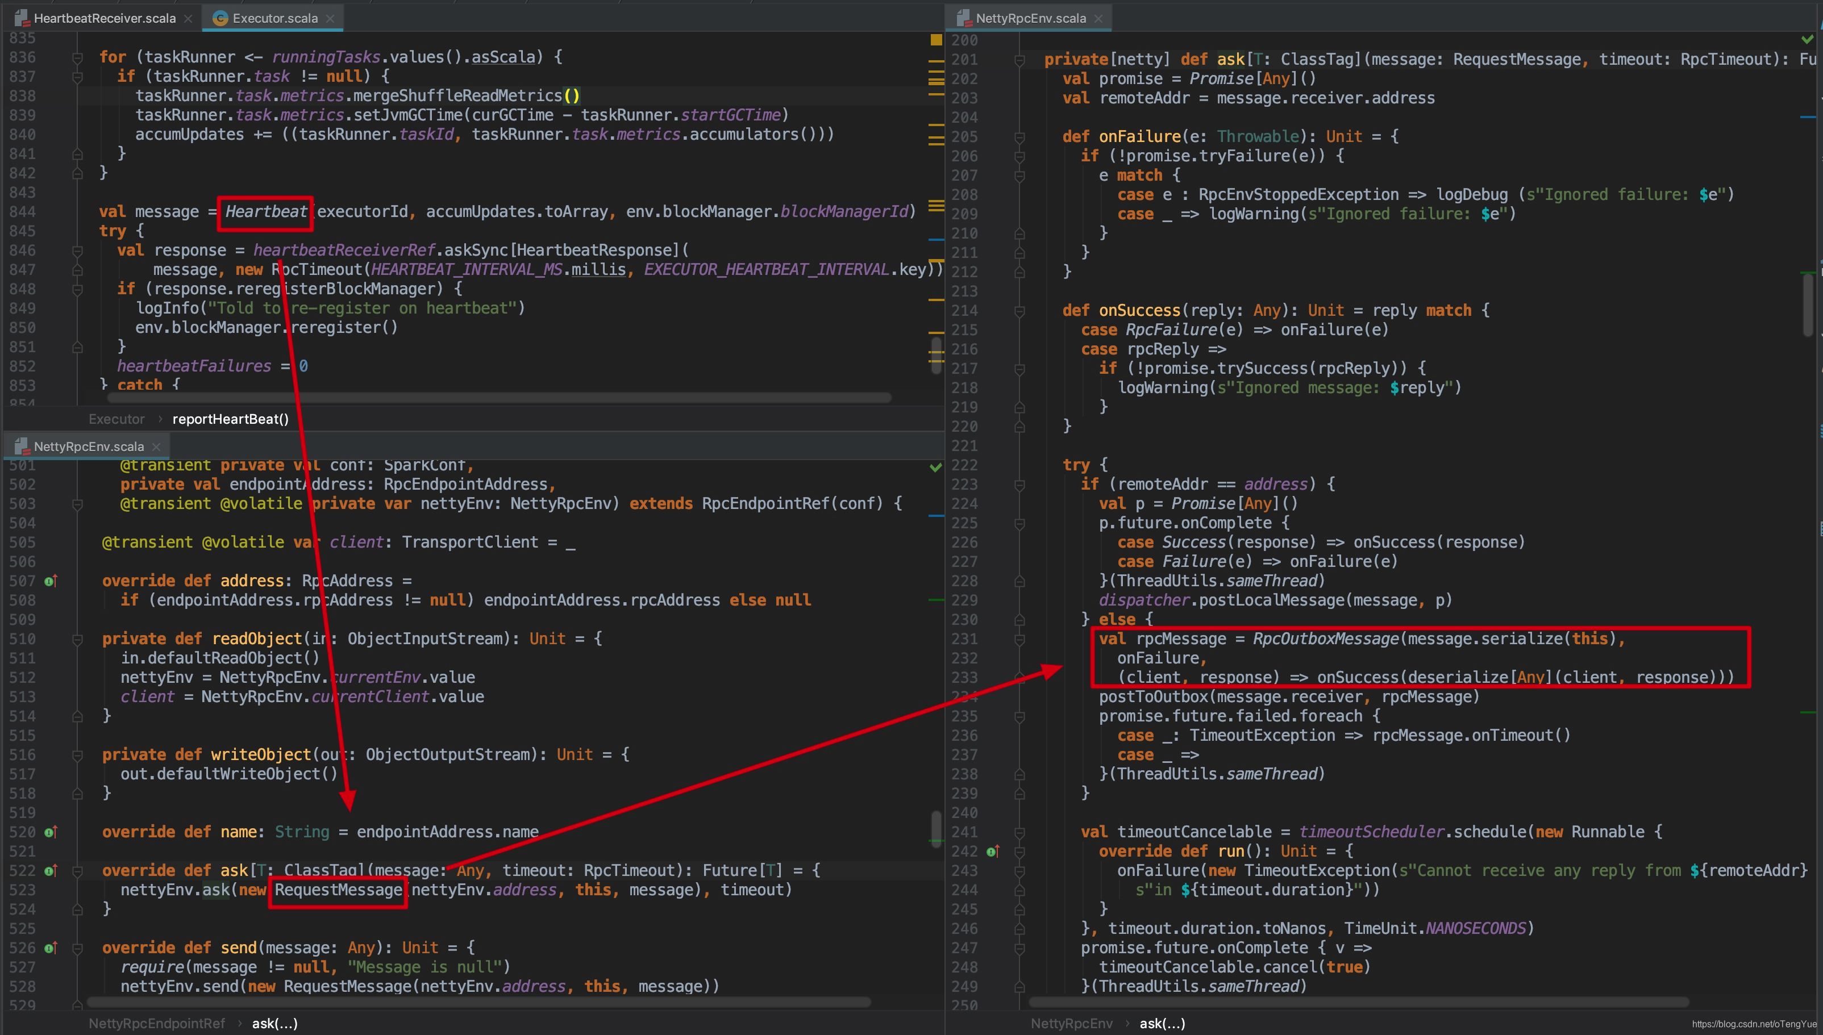Collapse the for loop at line 836
The height and width of the screenshot is (1035, 1823).
pyautogui.click(x=77, y=57)
